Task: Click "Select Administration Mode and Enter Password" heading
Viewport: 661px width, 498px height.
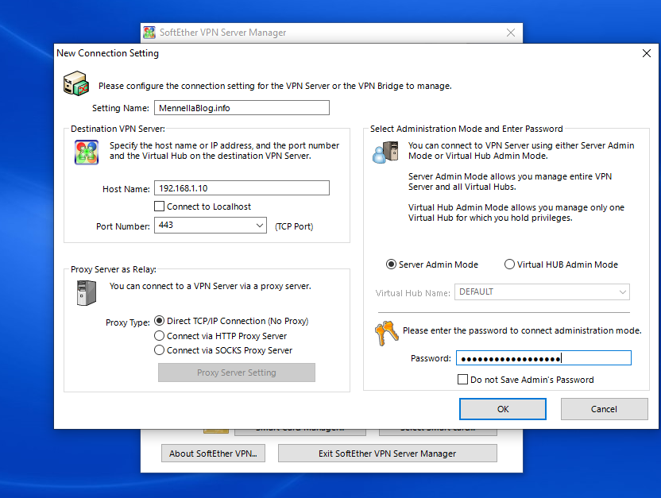Action: pyautogui.click(x=466, y=129)
